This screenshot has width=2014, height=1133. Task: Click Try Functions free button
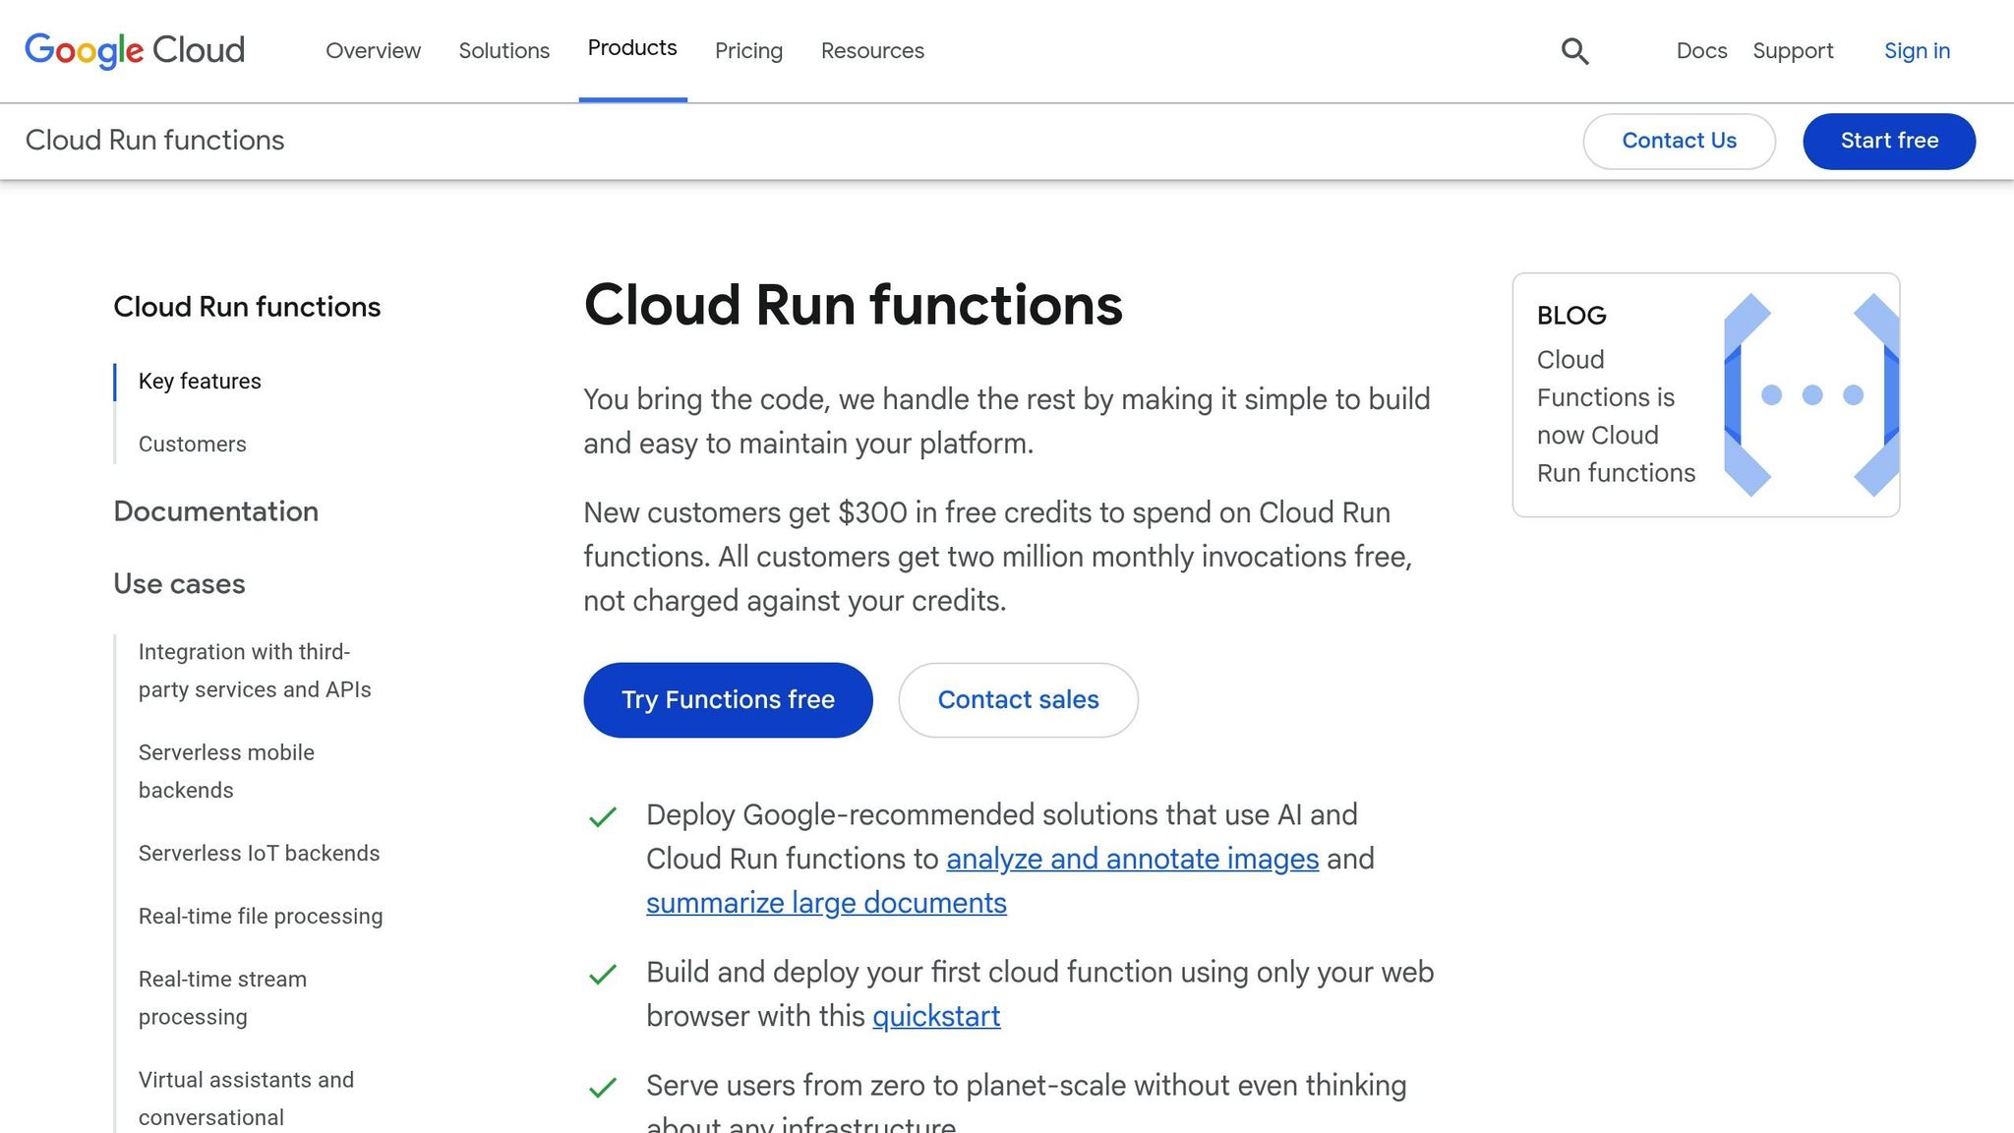[728, 700]
